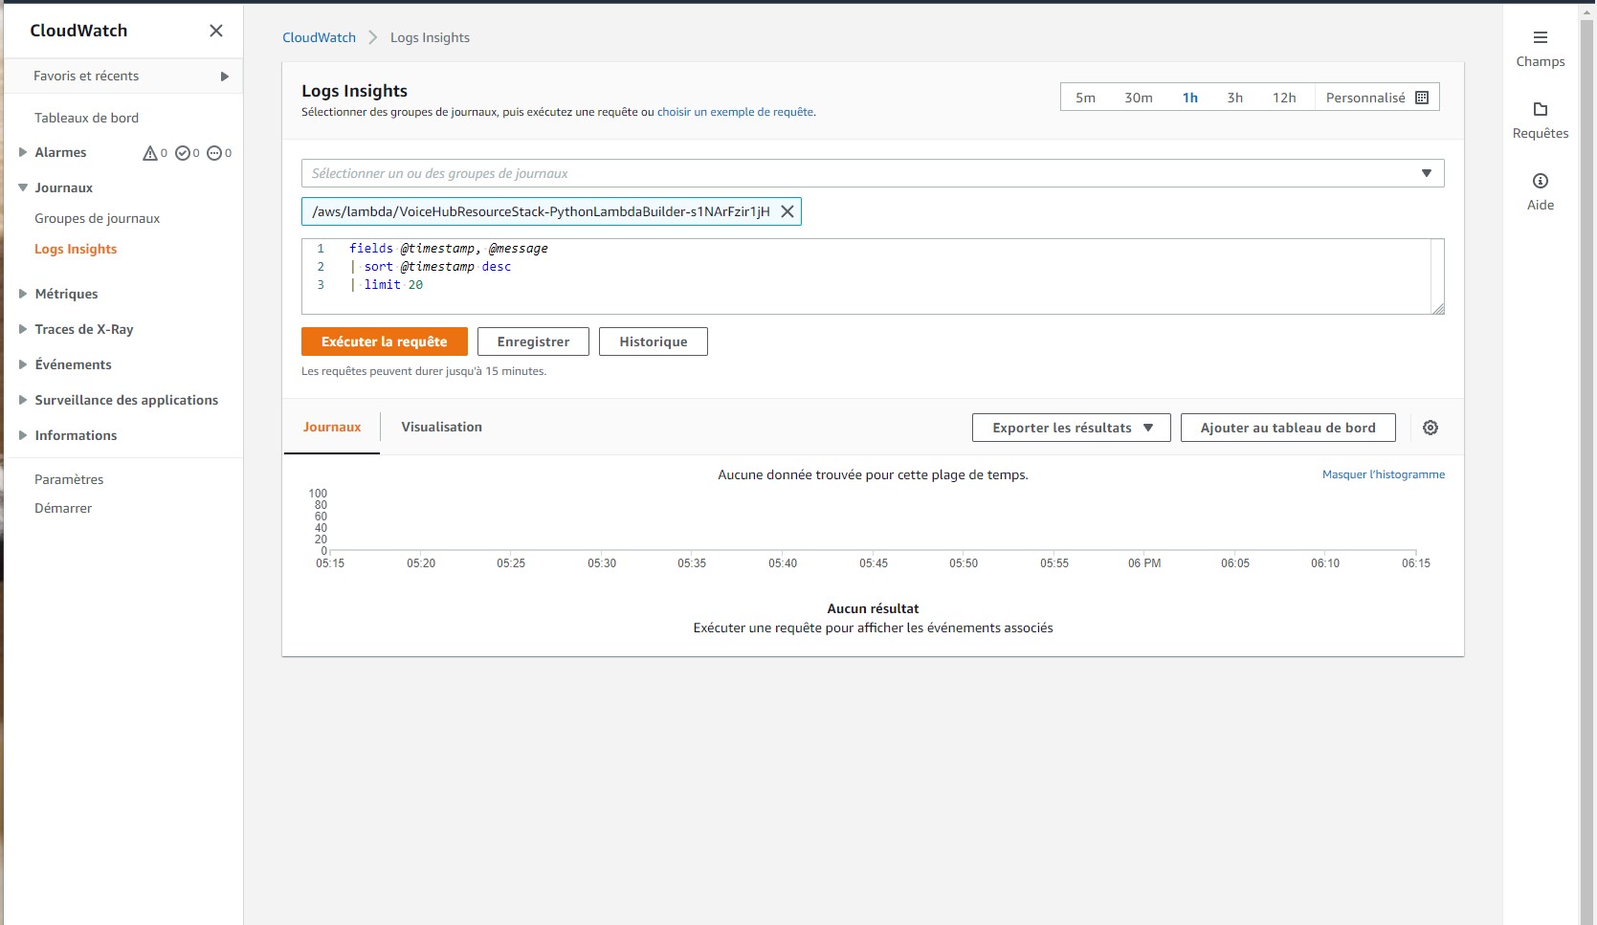
Task: Click the alarms in-alarm warning icon
Action: point(150,153)
